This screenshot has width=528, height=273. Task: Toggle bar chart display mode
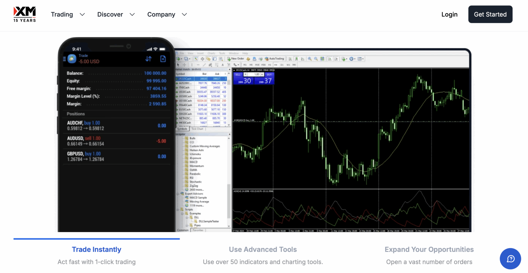point(290,59)
